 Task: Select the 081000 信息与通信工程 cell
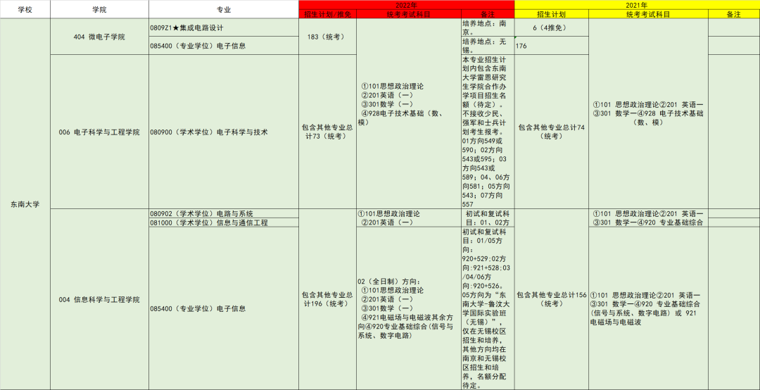tap(224, 222)
